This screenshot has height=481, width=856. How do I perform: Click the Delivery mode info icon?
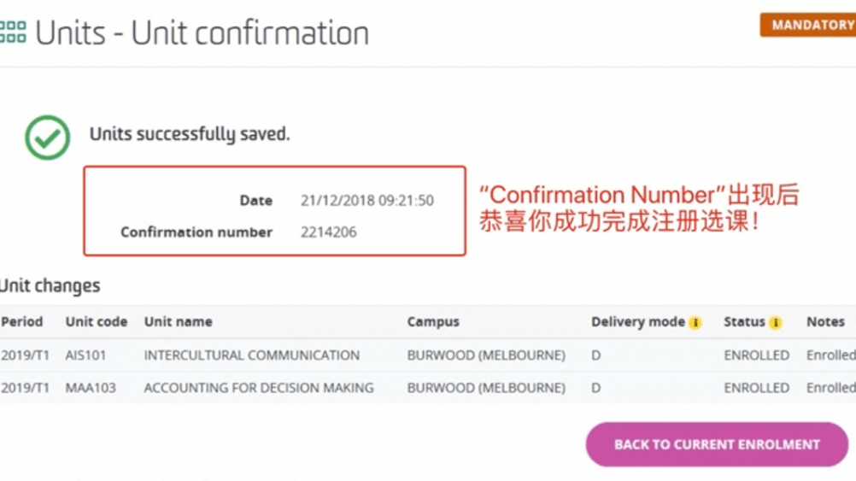click(695, 323)
